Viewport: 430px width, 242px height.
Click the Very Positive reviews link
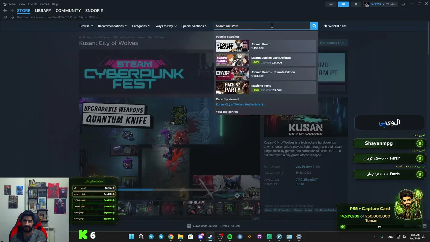point(304,167)
